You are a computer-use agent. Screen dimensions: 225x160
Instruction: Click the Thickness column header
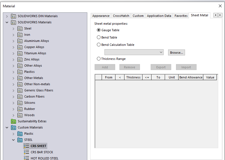coord(133,77)
